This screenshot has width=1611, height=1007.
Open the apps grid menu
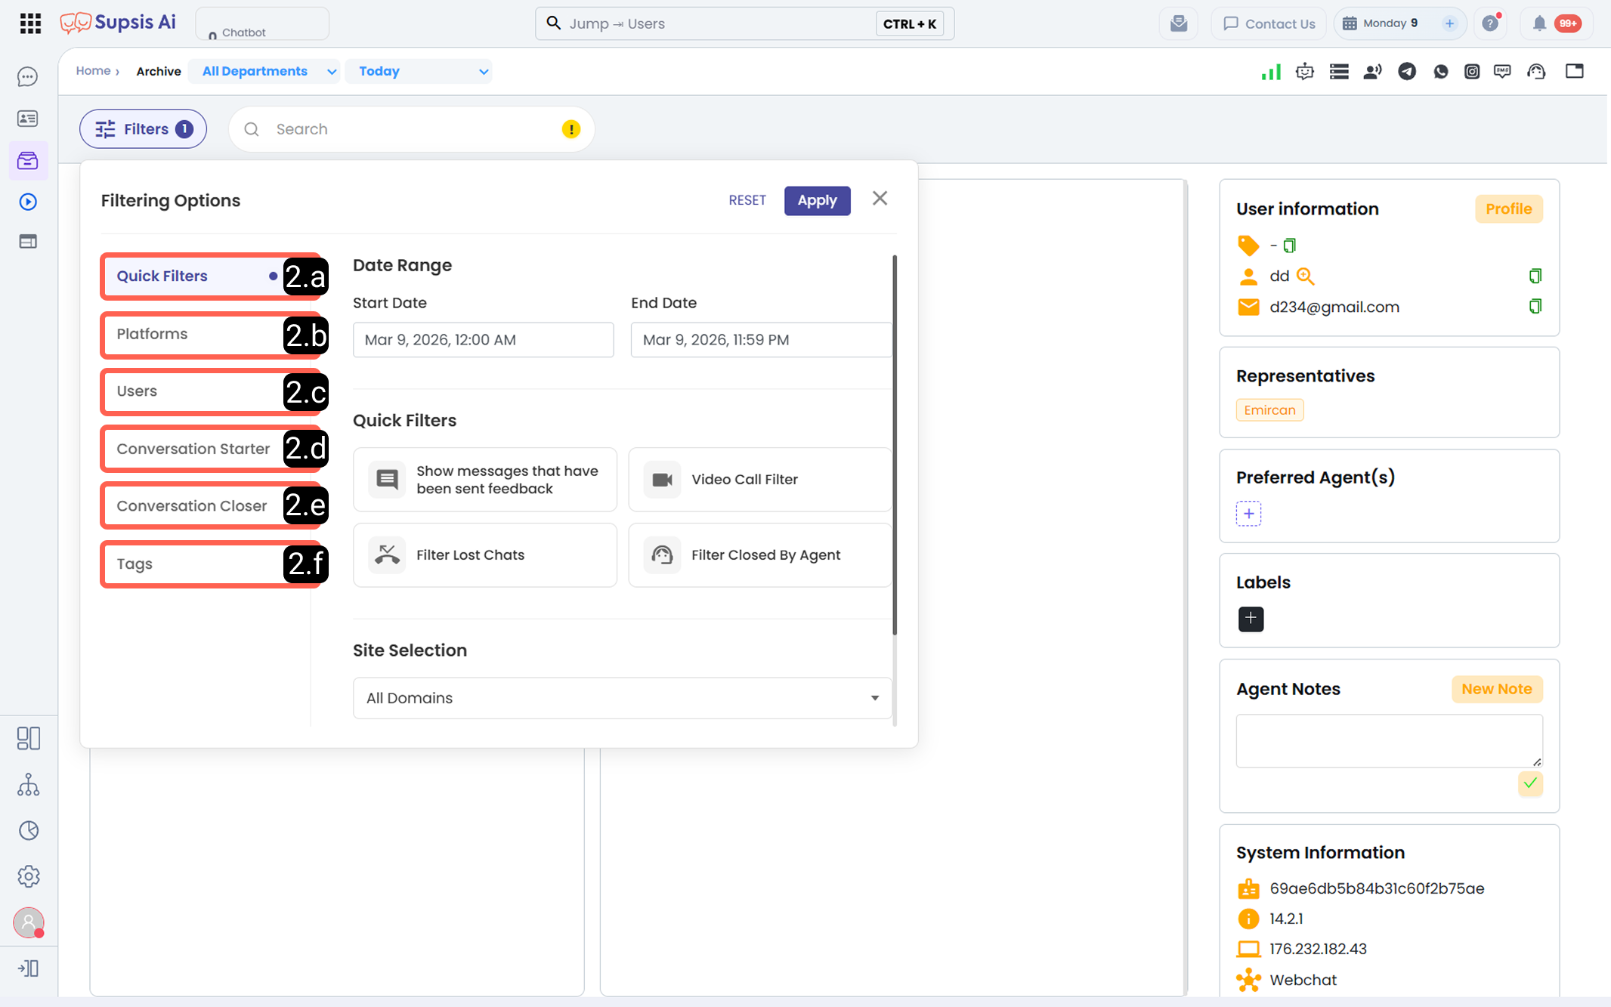point(30,23)
